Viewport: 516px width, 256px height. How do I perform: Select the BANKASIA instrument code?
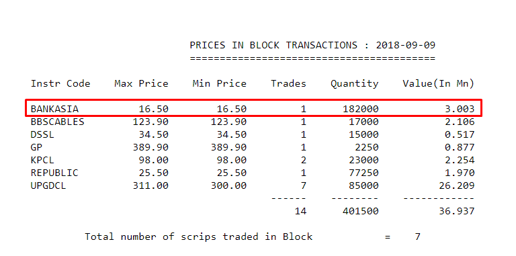[x=54, y=109]
